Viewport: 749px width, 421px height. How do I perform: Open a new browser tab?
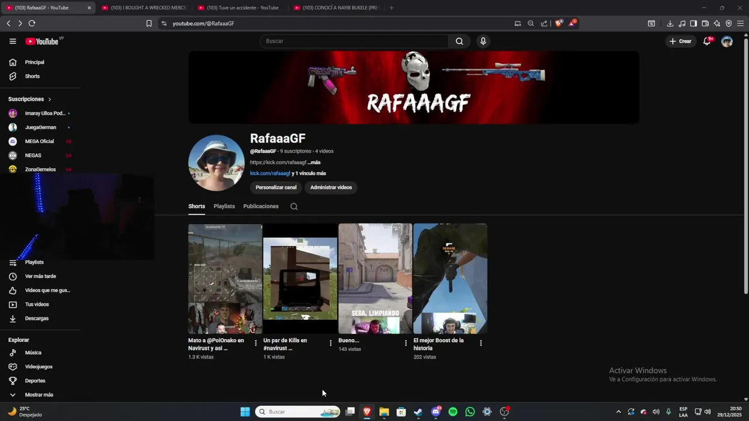[391, 8]
